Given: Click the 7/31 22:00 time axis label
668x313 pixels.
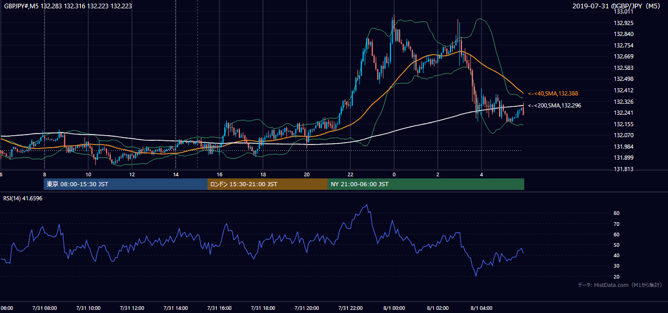Looking at the screenshot, I should click(x=351, y=308).
